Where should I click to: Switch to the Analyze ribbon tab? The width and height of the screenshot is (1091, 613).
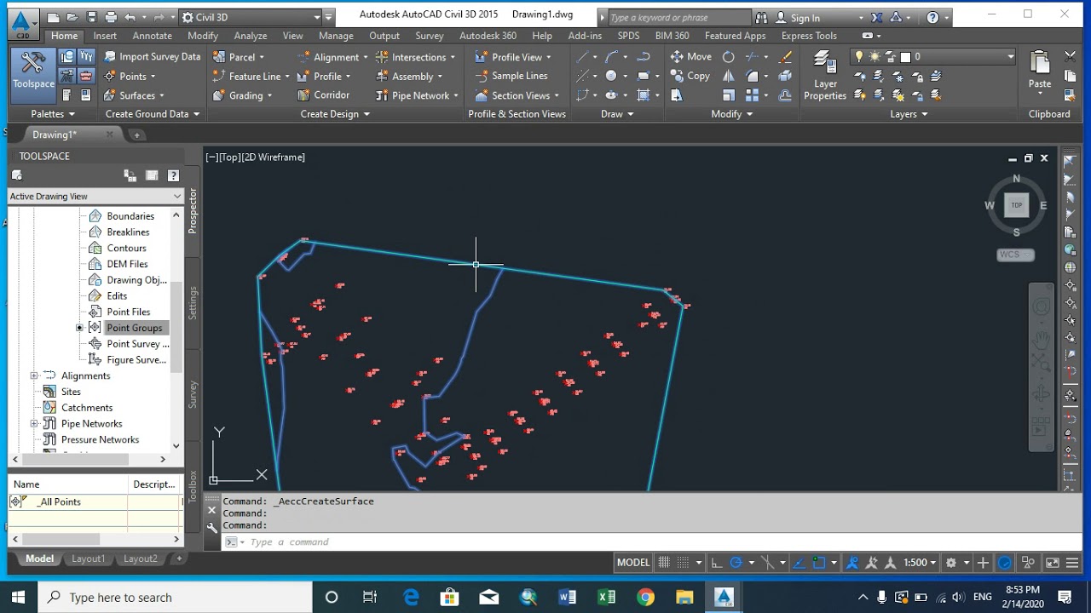(251, 36)
